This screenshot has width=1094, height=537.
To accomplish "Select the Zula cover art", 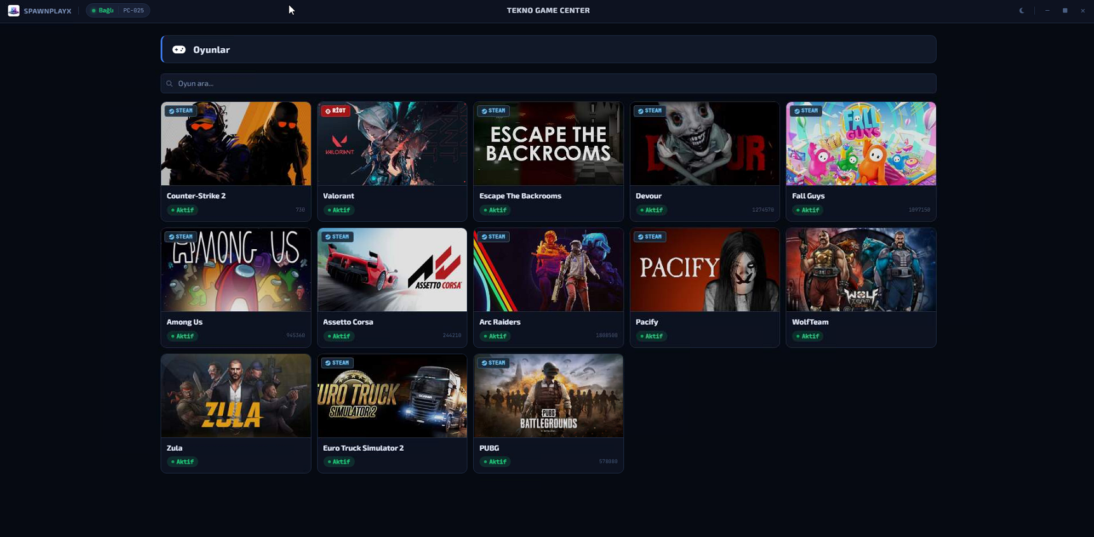I will (236, 396).
